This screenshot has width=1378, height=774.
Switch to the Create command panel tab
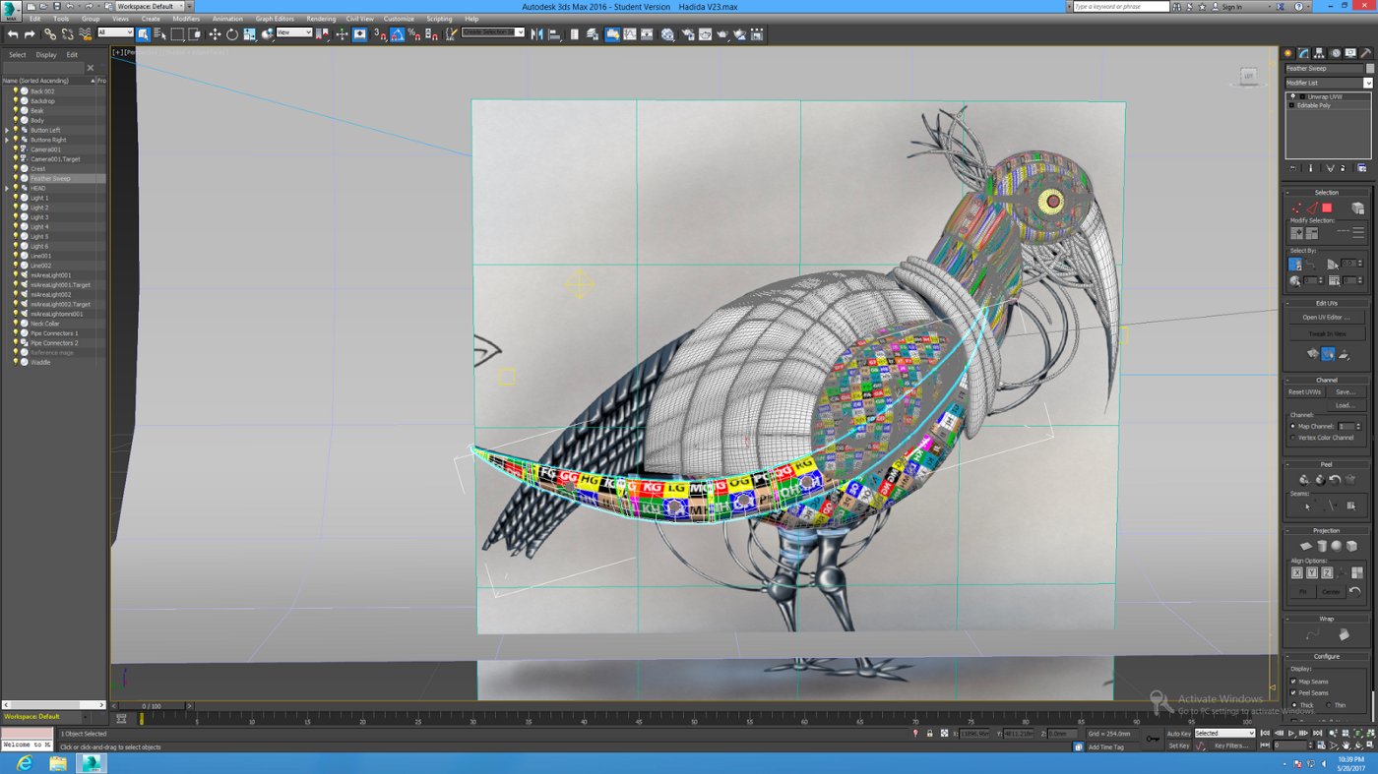pos(1287,53)
